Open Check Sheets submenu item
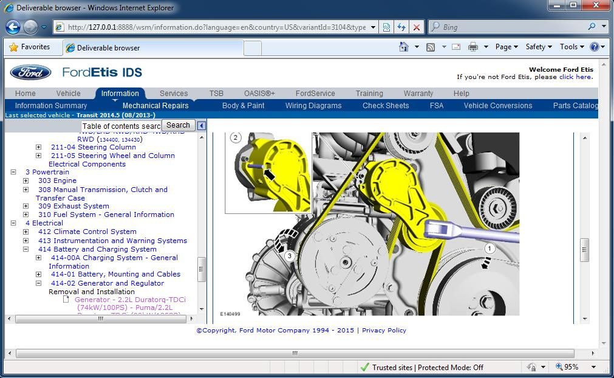This screenshot has height=378, width=614. (x=386, y=105)
